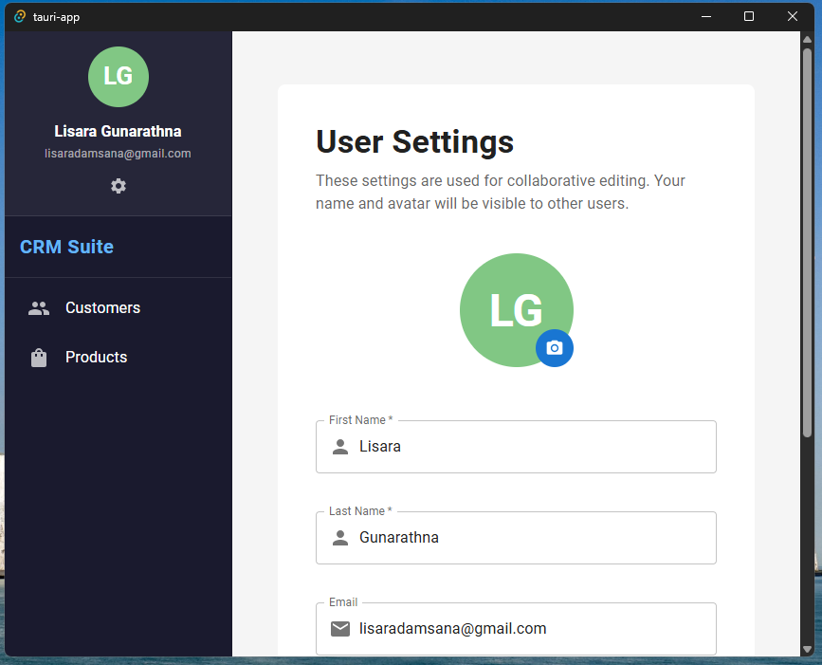Click the Lisara Gunarathna name label
The height and width of the screenshot is (665, 822).
tap(118, 131)
